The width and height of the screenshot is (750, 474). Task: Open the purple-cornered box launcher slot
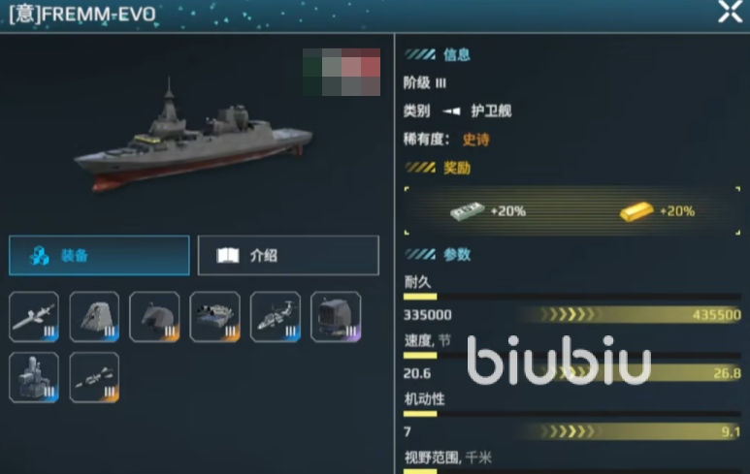click(336, 316)
